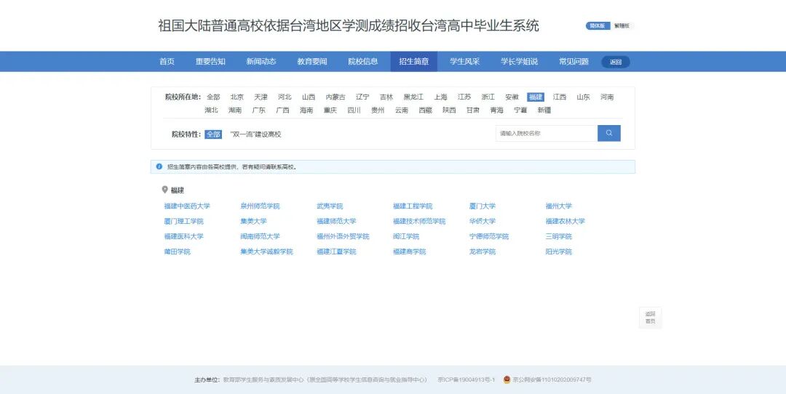The width and height of the screenshot is (786, 394).
Task: Filter by 海南 region
Action: tap(306, 110)
